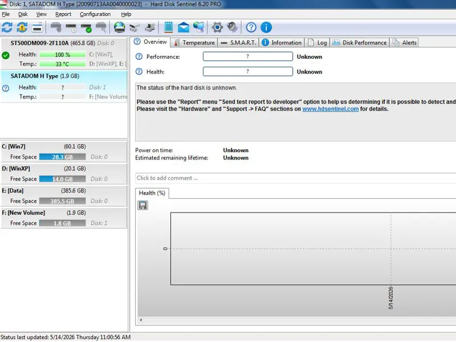This screenshot has width=456, height=342.
Task: Click the disk panel list toolbar icon
Action: (x=37, y=27)
